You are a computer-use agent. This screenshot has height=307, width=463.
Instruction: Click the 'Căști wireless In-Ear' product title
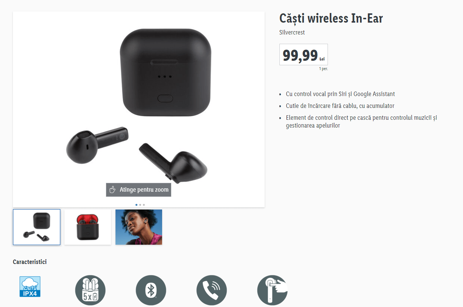(x=331, y=18)
